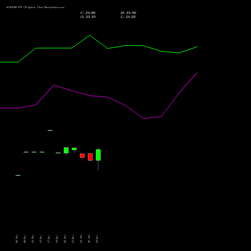Viewport: 251px width, 251px height.
Task: Select the open value O: 33.10
Action: [x=88, y=17]
